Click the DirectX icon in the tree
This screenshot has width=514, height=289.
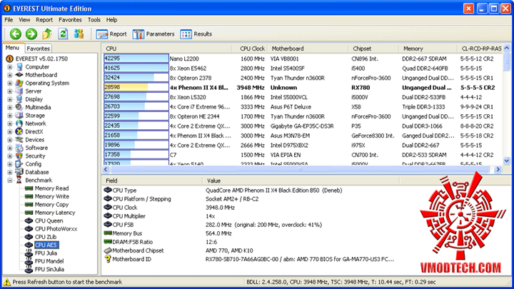pos(19,132)
